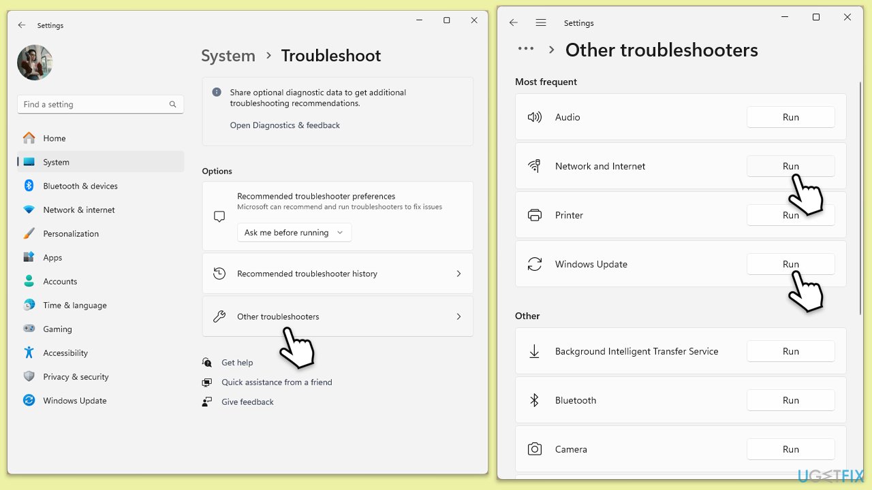Open Bluetooth & devices settings
This screenshot has height=490, width=872.
coord(80,186)
